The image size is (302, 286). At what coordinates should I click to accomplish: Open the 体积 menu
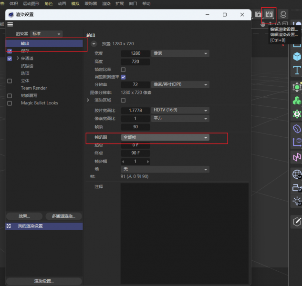pos(14,4)
